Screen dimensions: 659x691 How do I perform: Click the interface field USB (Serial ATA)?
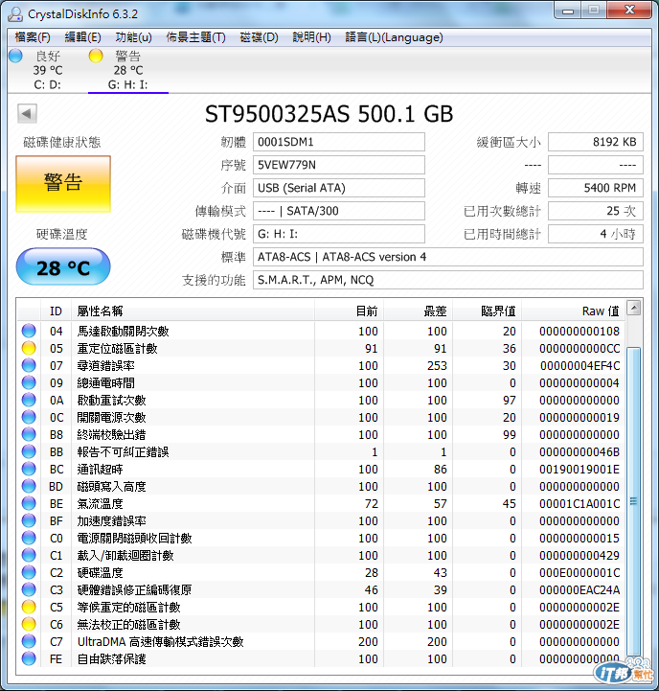tap(339, 188)
